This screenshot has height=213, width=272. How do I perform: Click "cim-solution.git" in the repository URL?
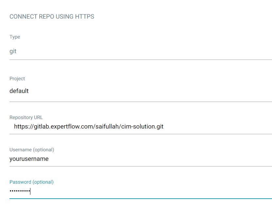coord(142,127)
